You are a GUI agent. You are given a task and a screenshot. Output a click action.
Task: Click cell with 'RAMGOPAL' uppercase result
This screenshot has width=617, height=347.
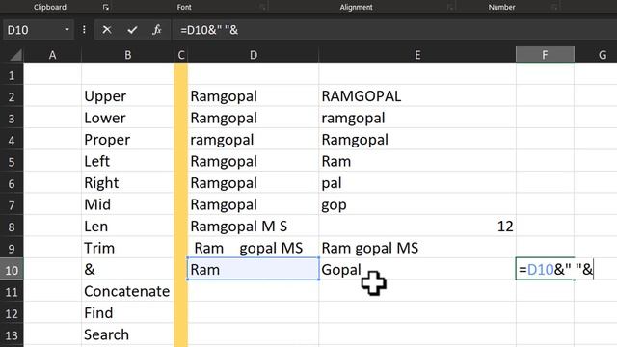tap(417, 96)
